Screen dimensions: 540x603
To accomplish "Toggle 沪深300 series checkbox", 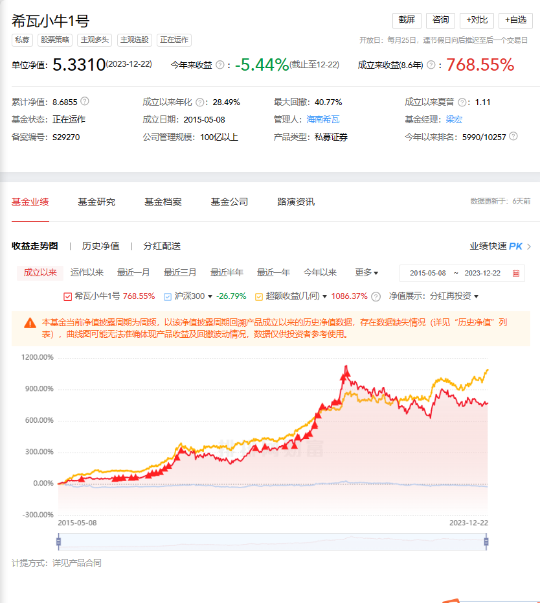I will [x=168, y=296].
